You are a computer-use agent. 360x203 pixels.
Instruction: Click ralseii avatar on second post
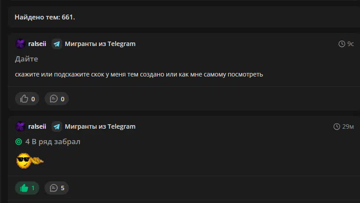pos(20,126)
